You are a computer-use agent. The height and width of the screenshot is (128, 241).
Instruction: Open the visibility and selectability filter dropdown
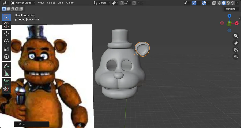point(187,3)
